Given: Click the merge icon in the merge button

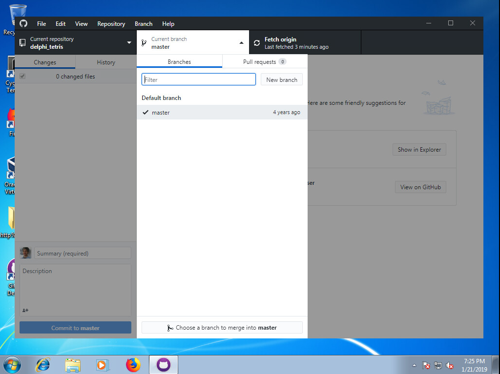Looking at the screenshot, I should (x=169, y=327).
